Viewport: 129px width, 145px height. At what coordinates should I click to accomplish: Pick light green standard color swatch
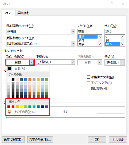[x=26, y=107]
